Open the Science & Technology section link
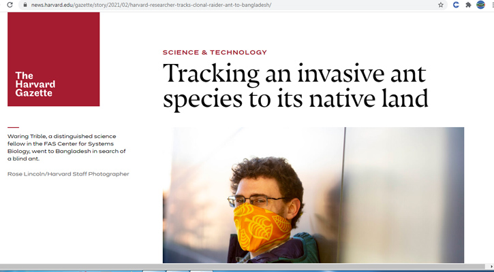The image size is (494, 272). click(x=215, y=52)
